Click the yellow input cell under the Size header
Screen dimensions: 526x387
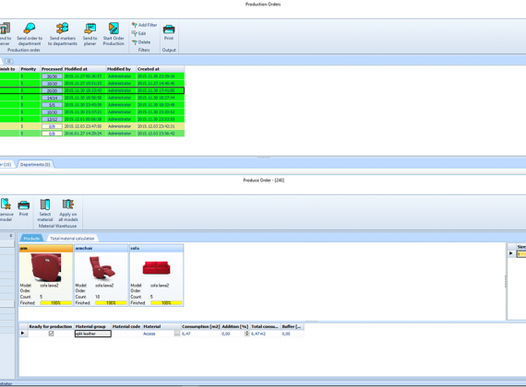[x=521, y=254]
